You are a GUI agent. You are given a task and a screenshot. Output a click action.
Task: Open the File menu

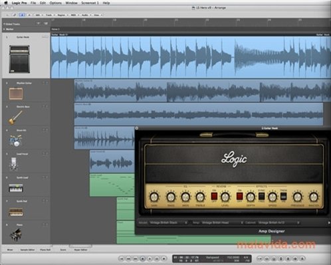33,3
